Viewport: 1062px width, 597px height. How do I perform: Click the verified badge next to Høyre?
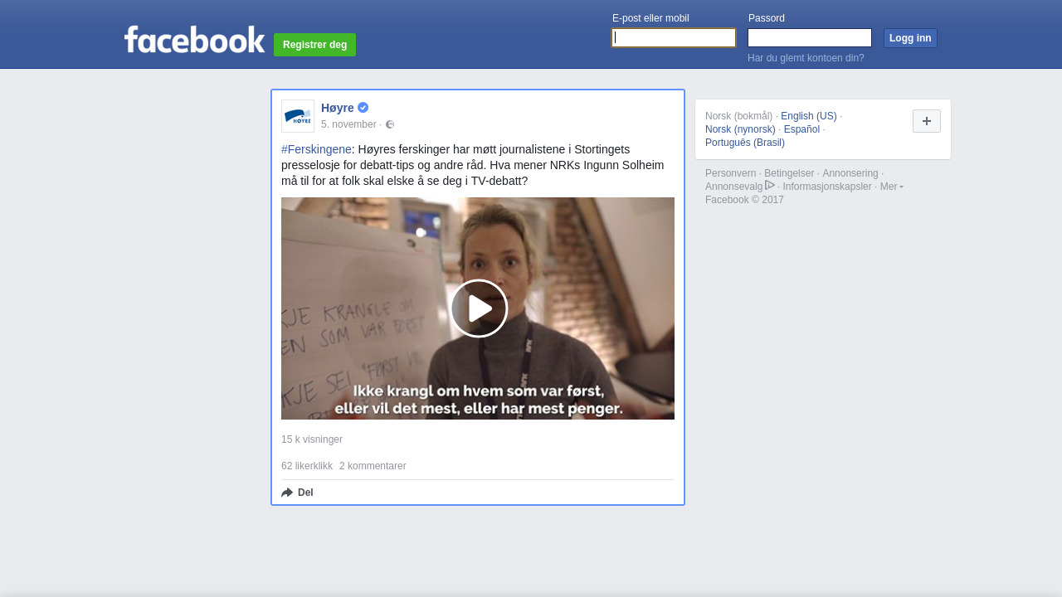click(363, 108)
